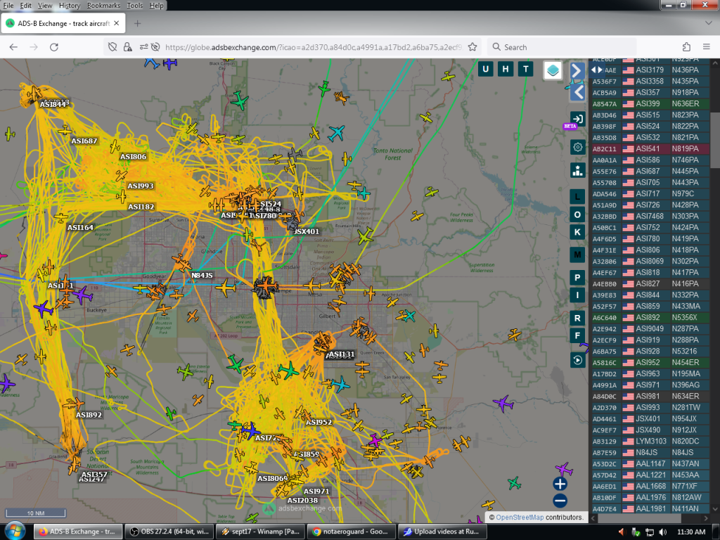
Task: Open the tracking protection shield icon
Action: 112,47
